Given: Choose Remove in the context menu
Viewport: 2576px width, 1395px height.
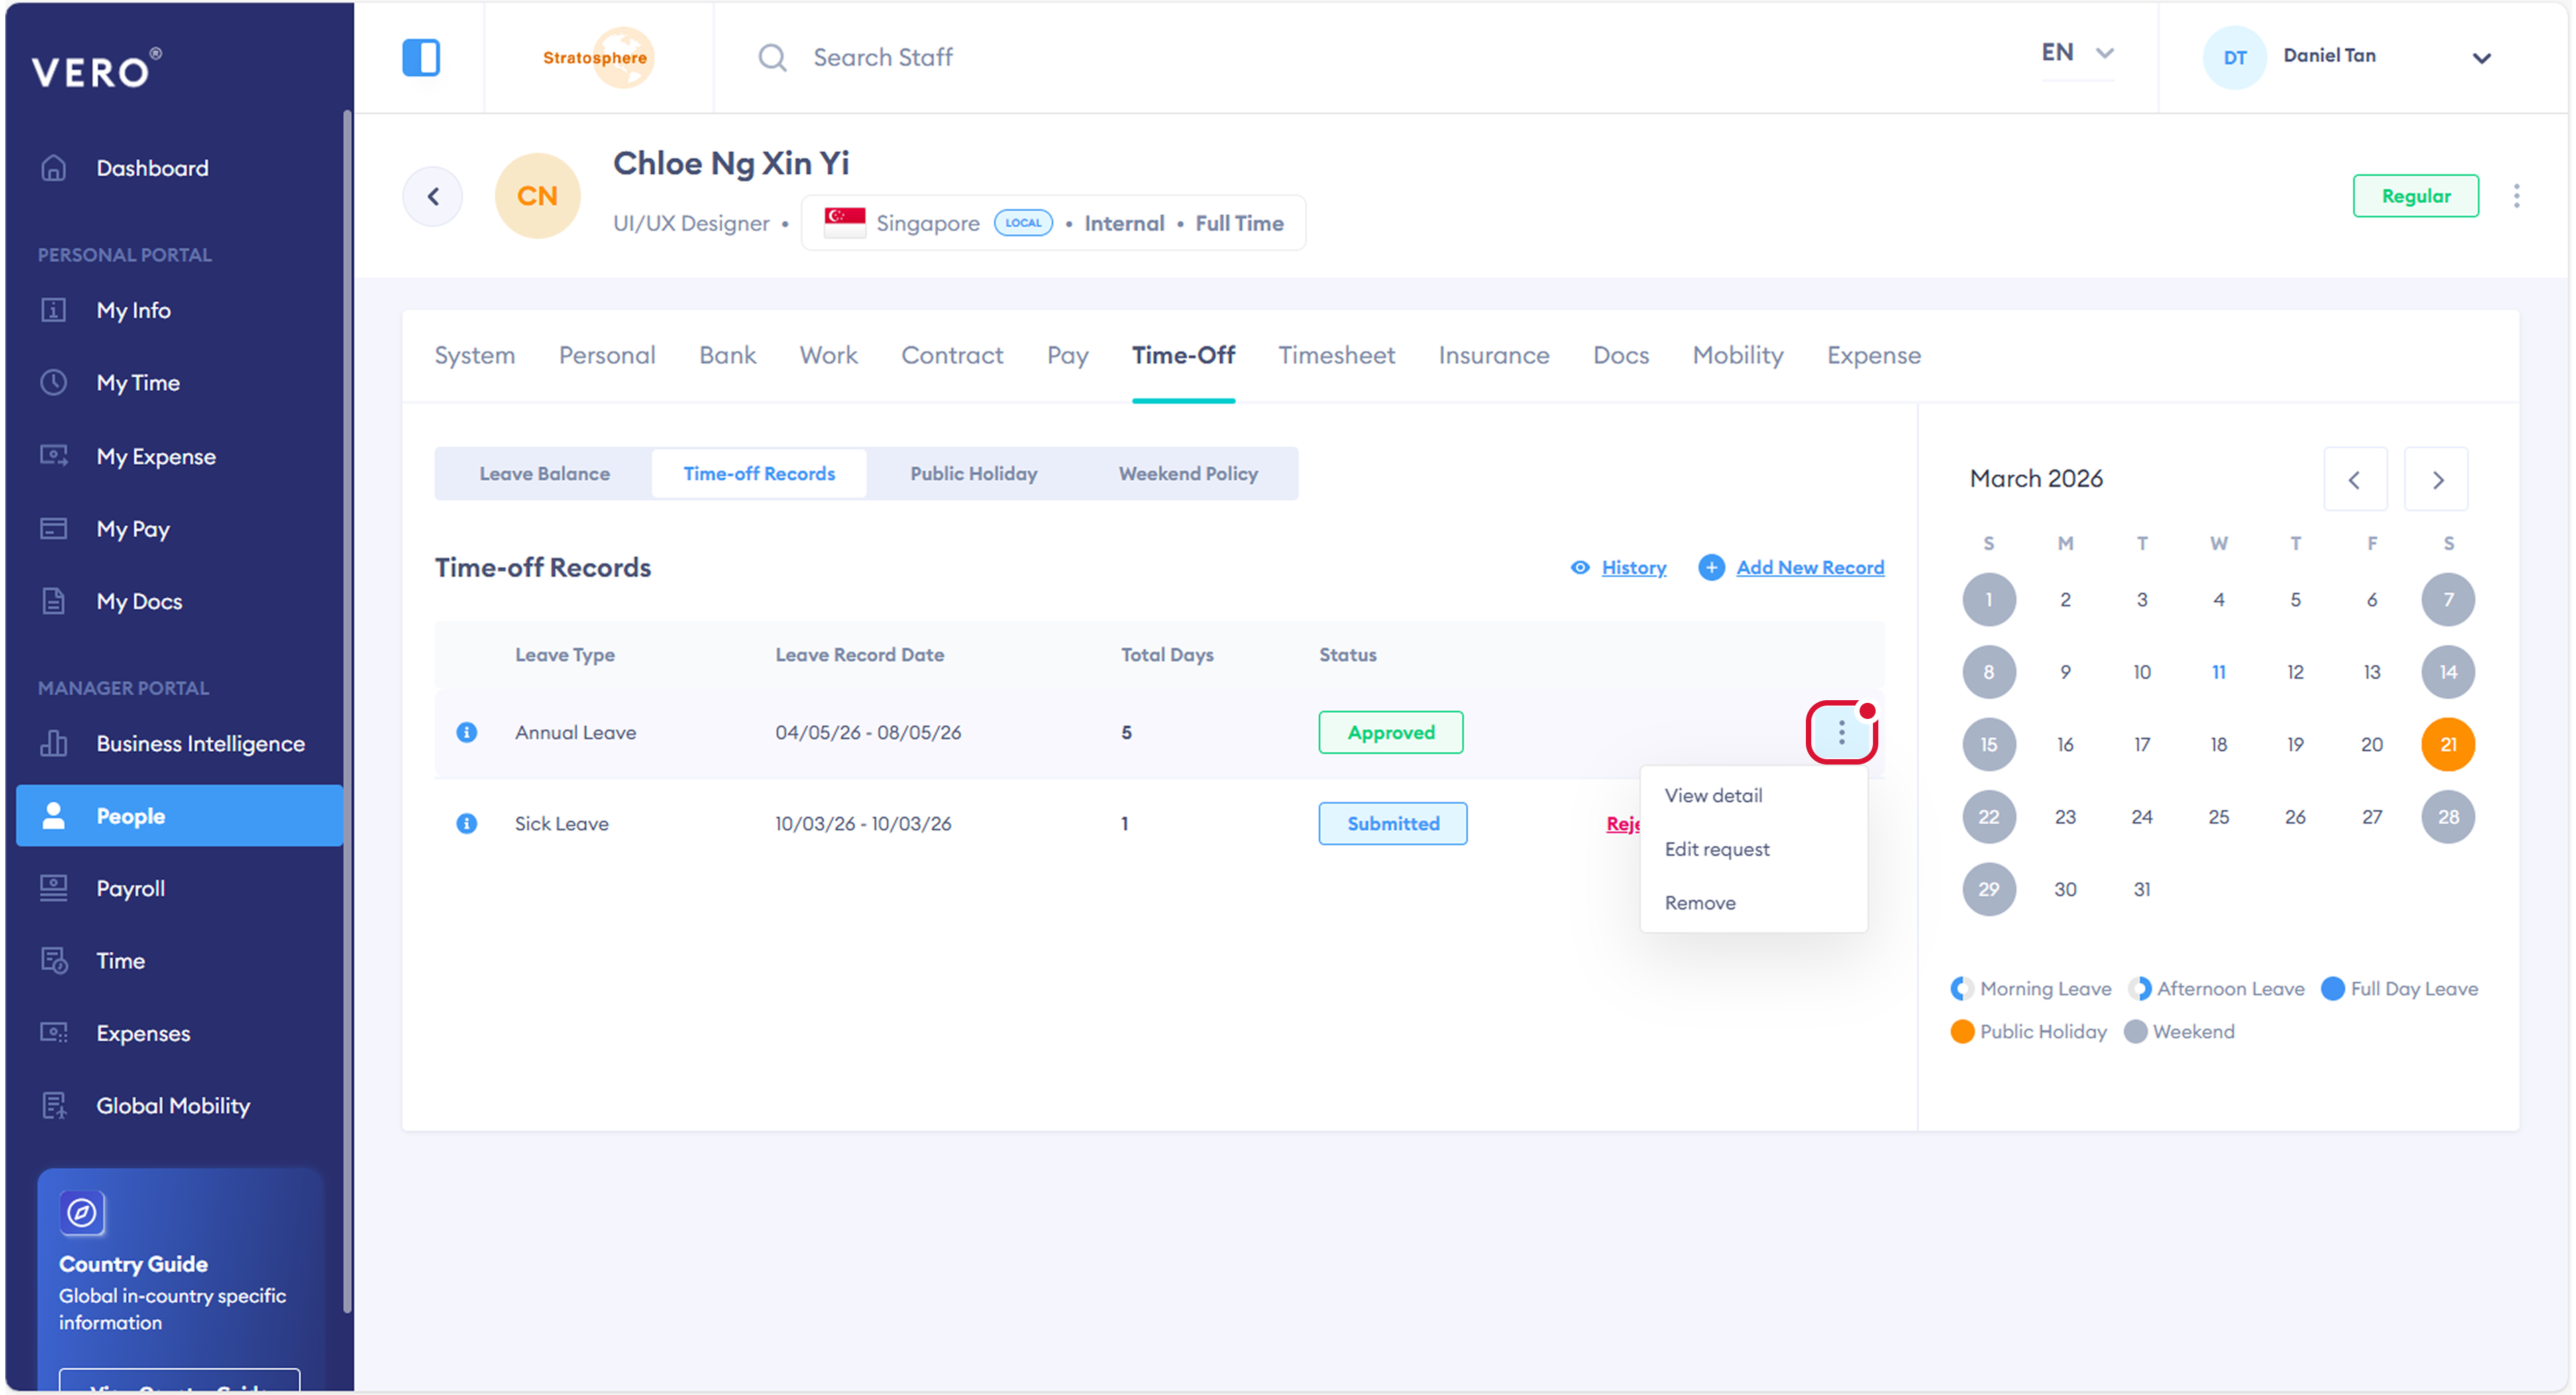Looking at the screenshot, I should pos(1699,902).
